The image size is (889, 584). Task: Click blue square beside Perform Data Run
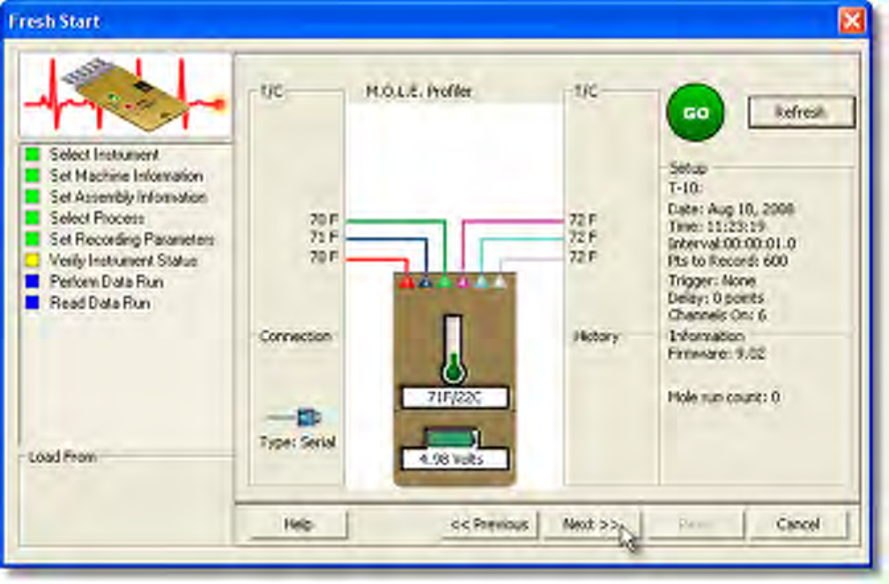(x=33, y=281)
